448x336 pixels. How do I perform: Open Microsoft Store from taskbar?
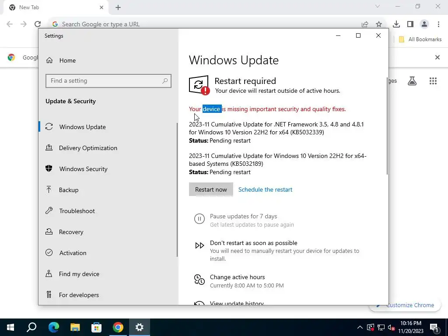[97, 327]
